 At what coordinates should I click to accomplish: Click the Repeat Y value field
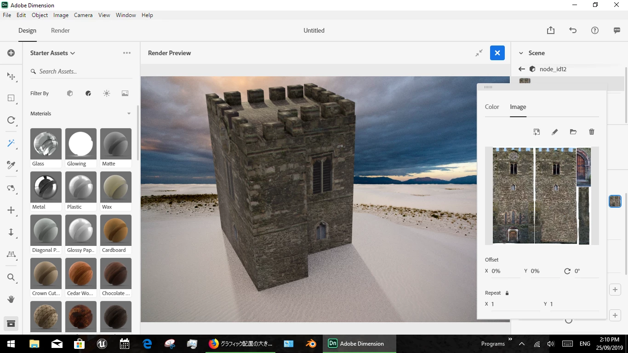(574, 304)
